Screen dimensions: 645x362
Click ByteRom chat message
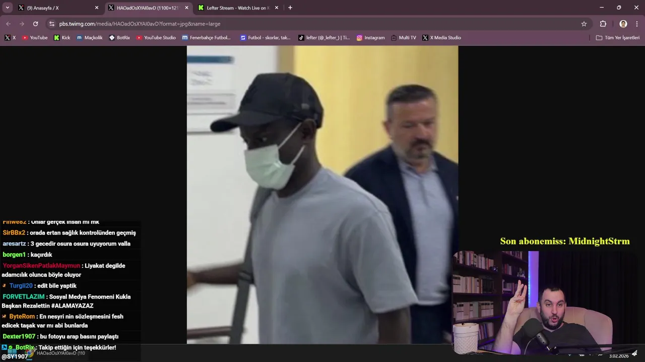point(63,321)
